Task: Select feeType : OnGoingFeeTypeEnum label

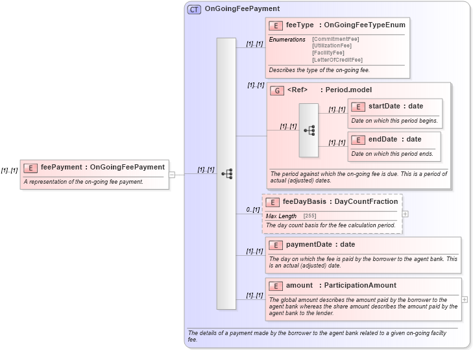Action: (346, 25)
